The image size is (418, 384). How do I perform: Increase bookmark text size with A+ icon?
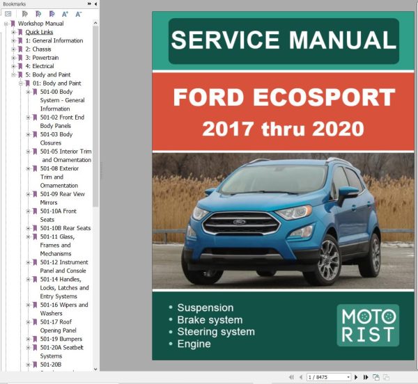point(65,14)
